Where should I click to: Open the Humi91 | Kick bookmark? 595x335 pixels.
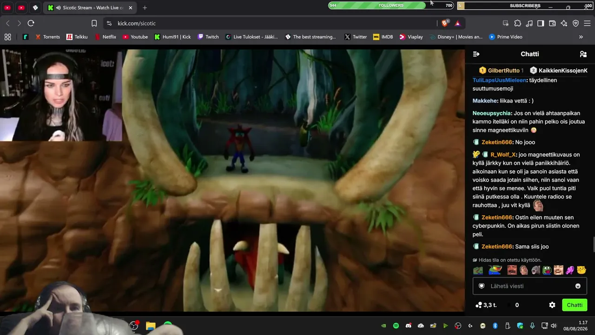coord(172,37)
